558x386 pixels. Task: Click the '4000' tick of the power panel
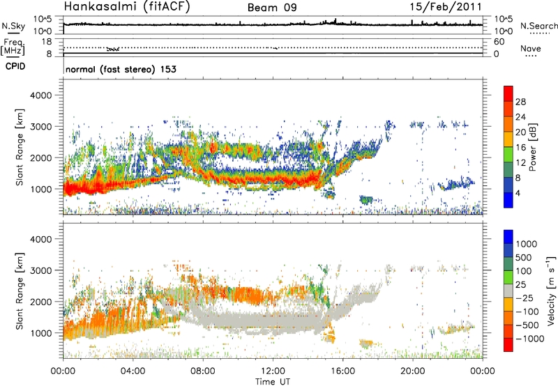point(41,95)
